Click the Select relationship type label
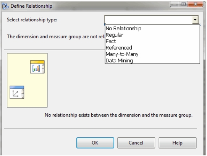 (x=32, y=20)
